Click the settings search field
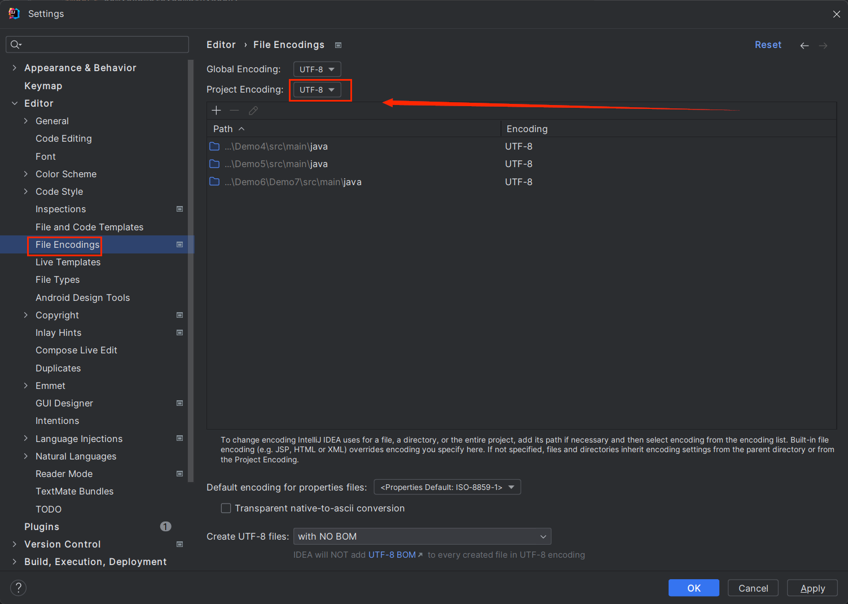This screenshot has width=848, height=604. pyautogui.click(x=97, y=45)
